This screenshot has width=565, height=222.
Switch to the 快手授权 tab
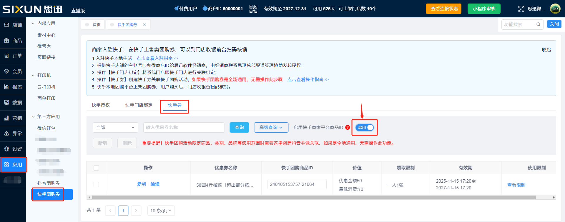(101, 105)
